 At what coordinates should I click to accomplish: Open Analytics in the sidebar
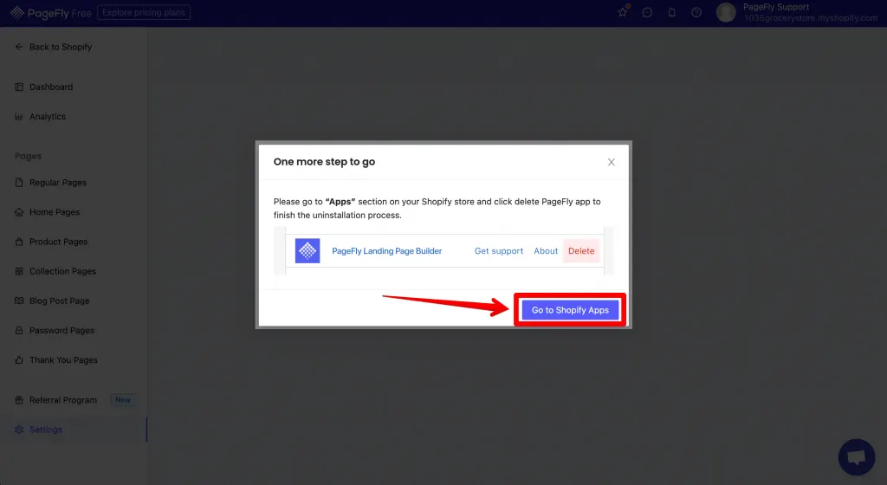[48, 116]
